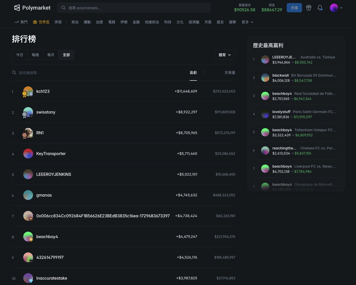Open 432614799197's avatar
The height and width of the screenshot is (285, 356).
(28, 257)
